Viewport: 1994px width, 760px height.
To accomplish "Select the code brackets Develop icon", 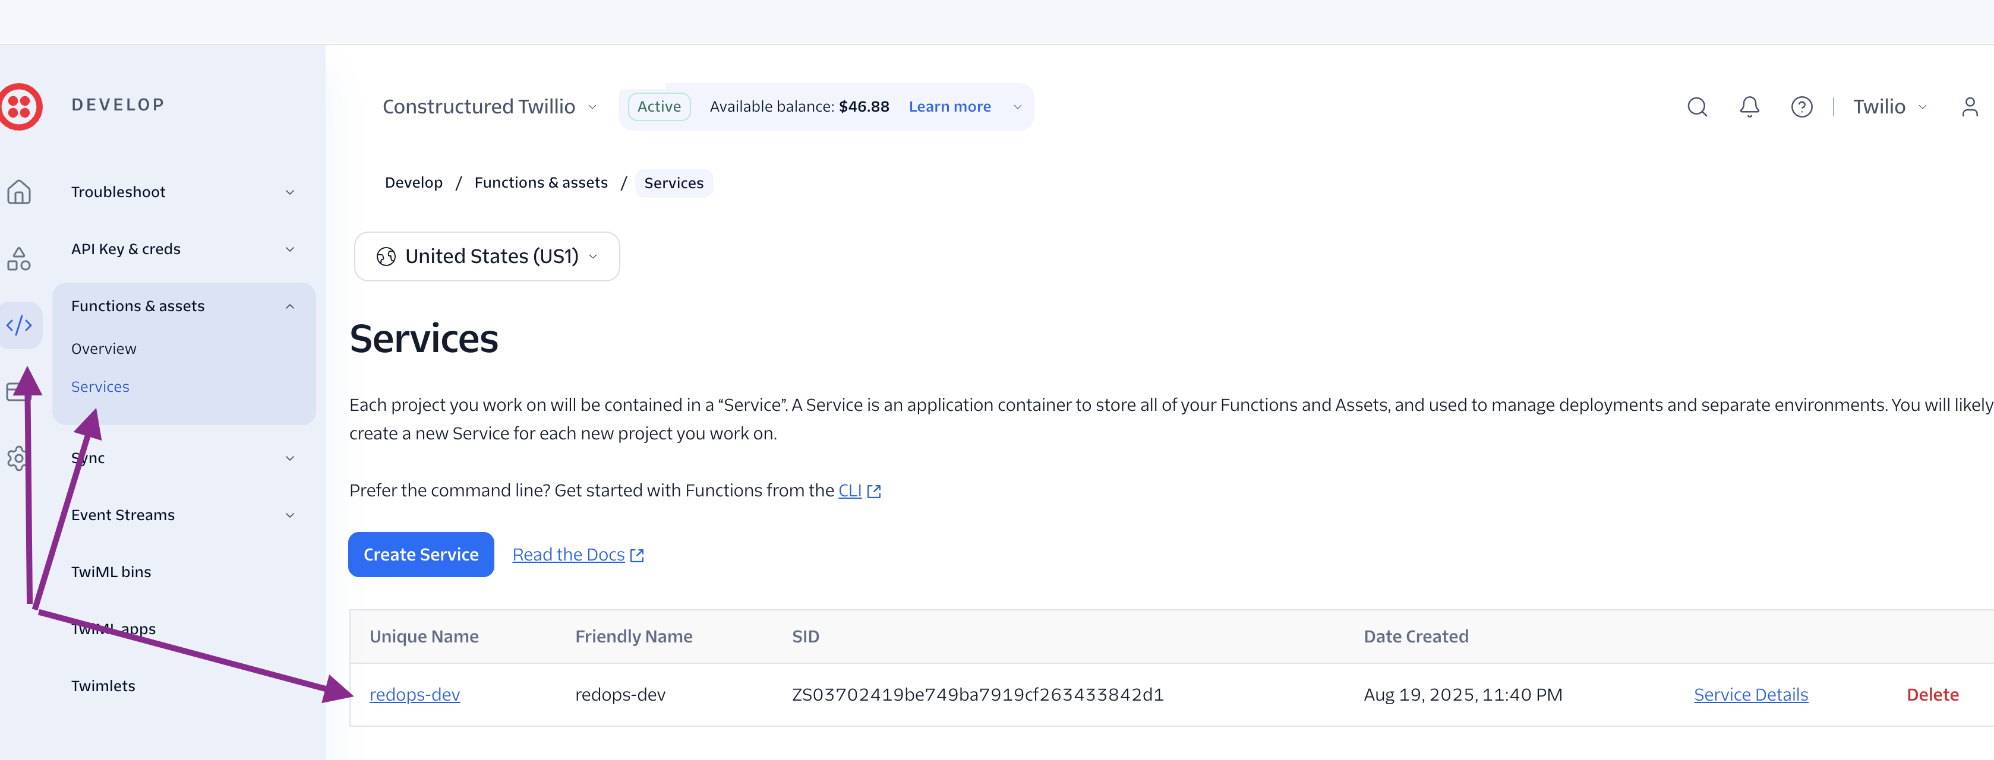I will coord(20,325).
